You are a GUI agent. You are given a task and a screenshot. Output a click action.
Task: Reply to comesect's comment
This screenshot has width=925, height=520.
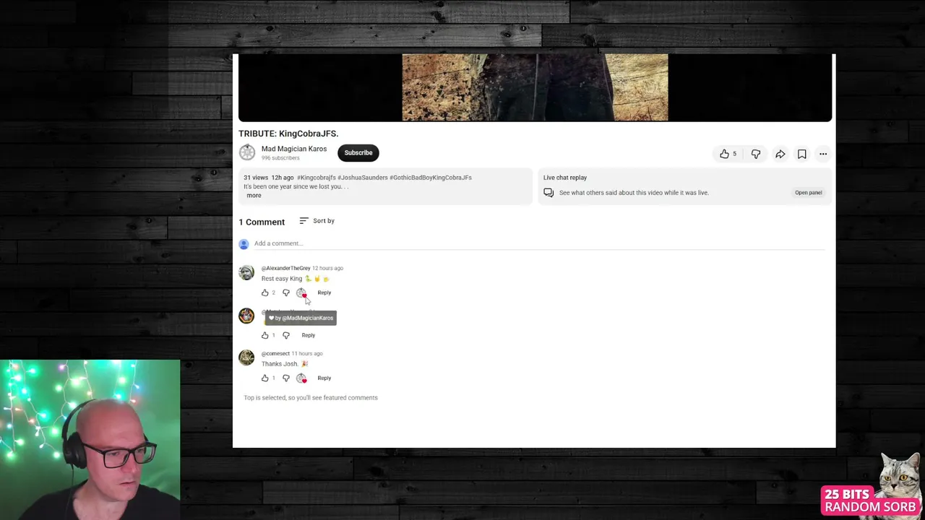point(324,378)
